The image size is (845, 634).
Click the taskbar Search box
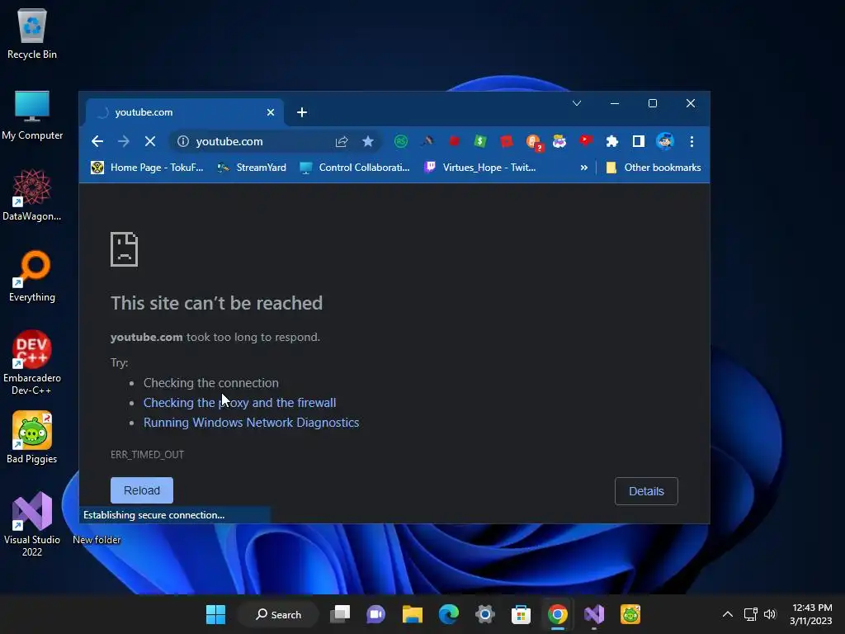pos(278,614)
